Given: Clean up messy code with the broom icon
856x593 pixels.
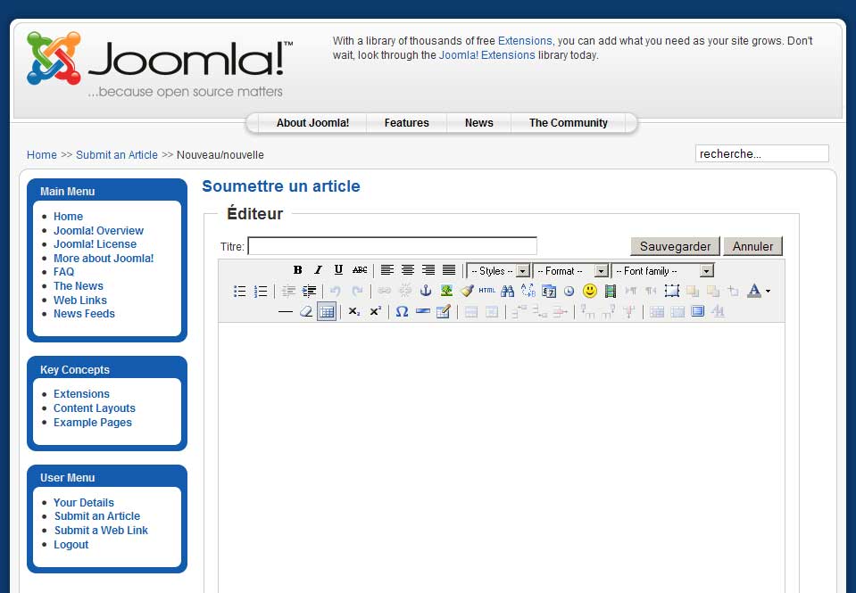Looking at the screenshot, I should pyautogui.click(x=467, y=291).
